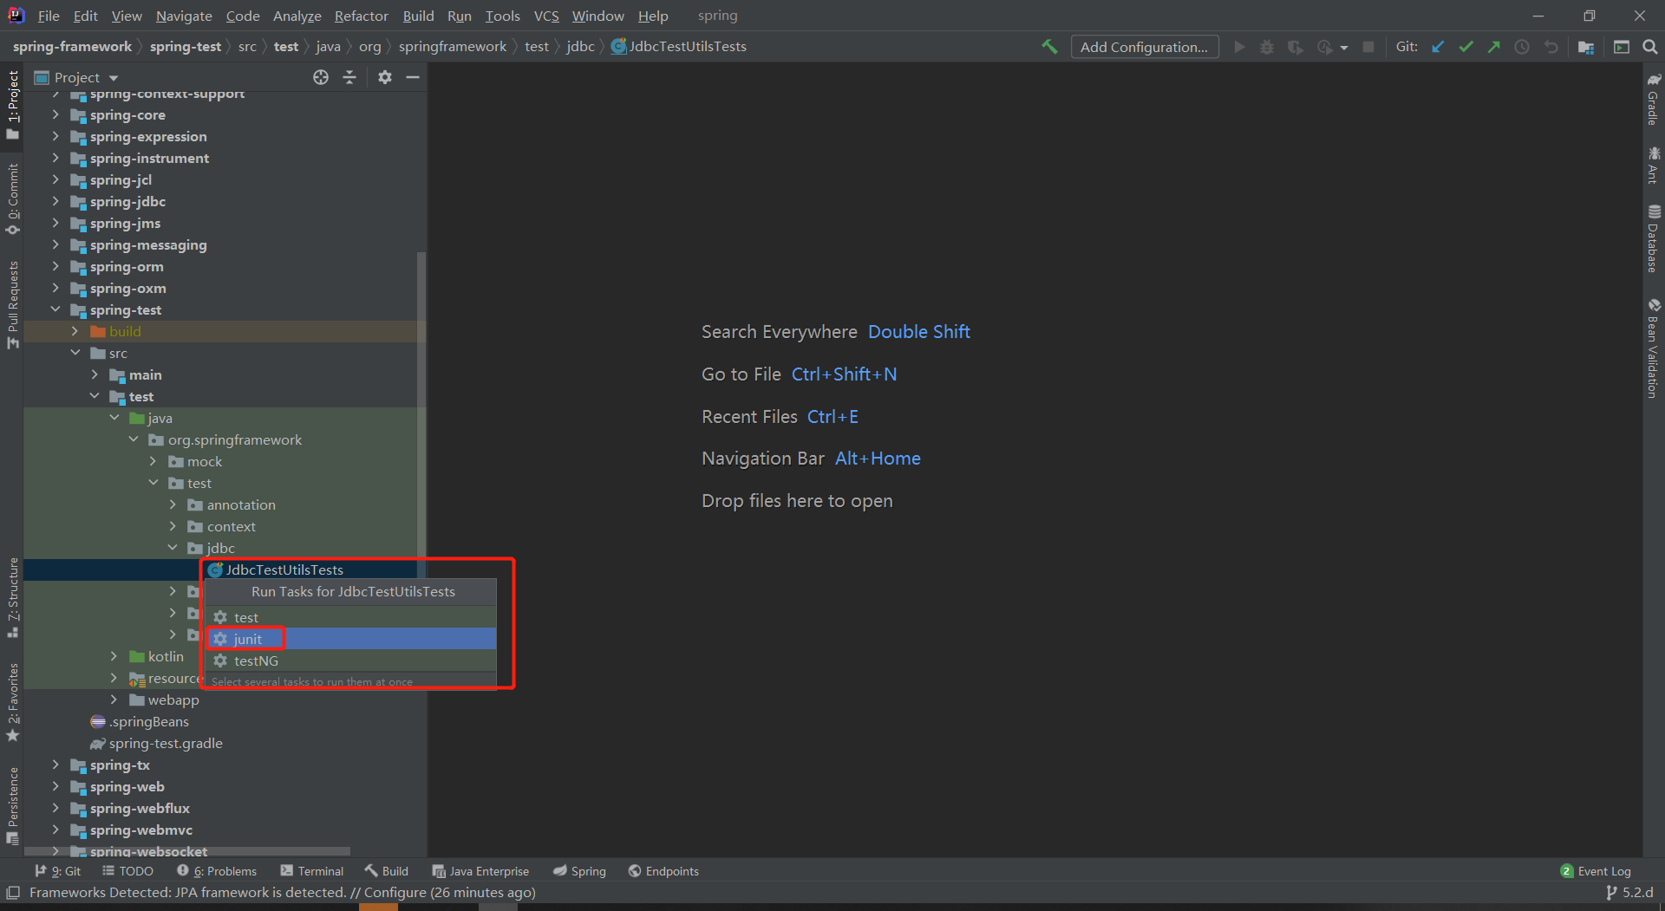The width and height of the screenshot is (1665, 911).
Task: Open the Ant tool window
Action: point(1654,166)
